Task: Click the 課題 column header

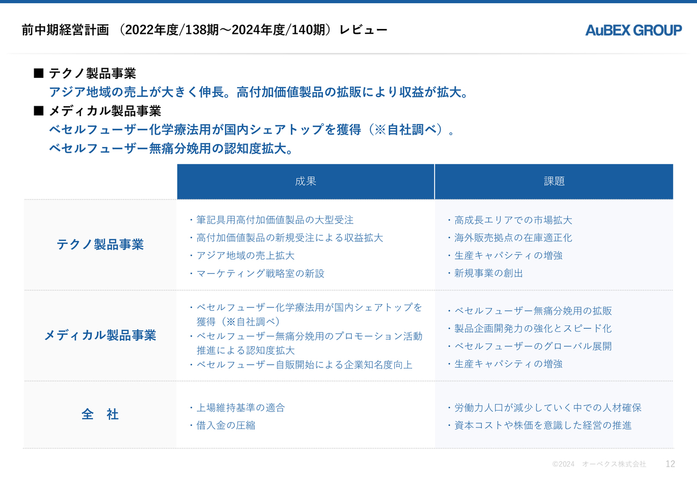Action: pyautogui.click(x=554, y=182)
